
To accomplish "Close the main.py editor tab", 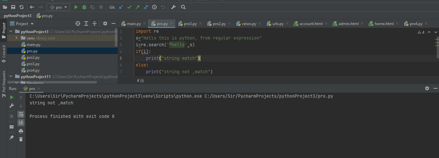I will pyautogui.click(x=144, y=24).
